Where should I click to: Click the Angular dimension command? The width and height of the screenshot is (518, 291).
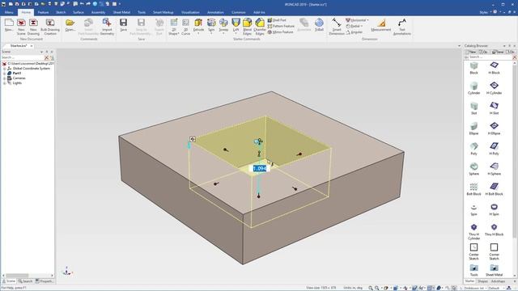pos(355,32)
